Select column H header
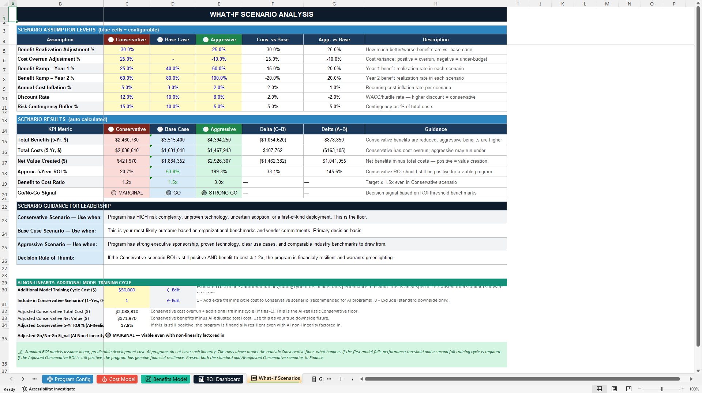The image size is (702, 393). pyautogui.click(x=436, y=4)
